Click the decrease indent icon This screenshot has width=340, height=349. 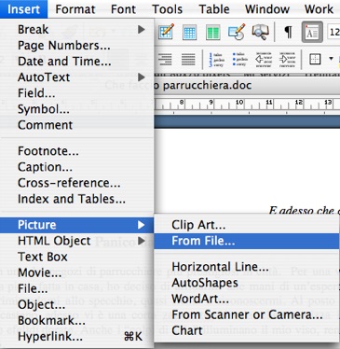point(264,59)
